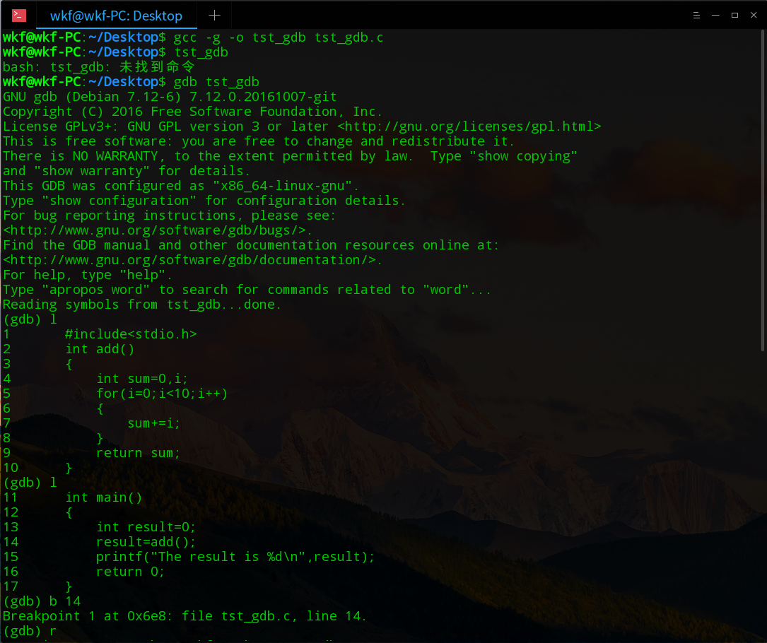Open the hamburger options menu
This screenshot has height=643, width=767.
click(696, 15)
